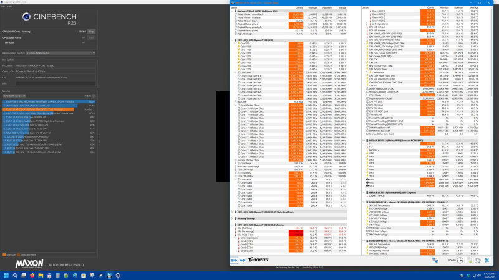Open the CPU (Multi Core) ranking dropdown

(x=14, y=96)
